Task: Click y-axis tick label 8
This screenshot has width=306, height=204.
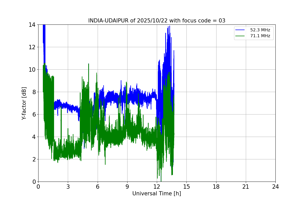Action: [34, 92]
